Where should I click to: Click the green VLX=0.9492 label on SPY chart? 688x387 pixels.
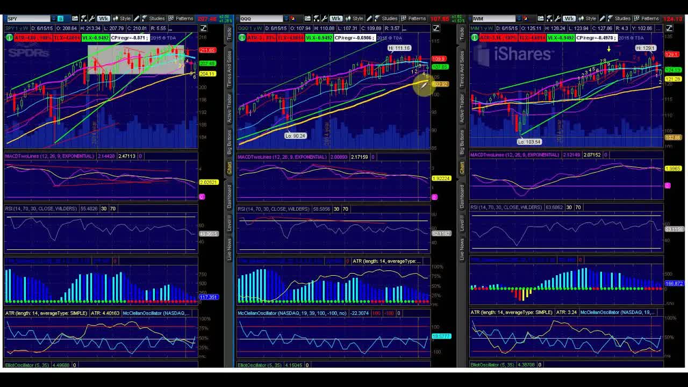coord(95,38)
